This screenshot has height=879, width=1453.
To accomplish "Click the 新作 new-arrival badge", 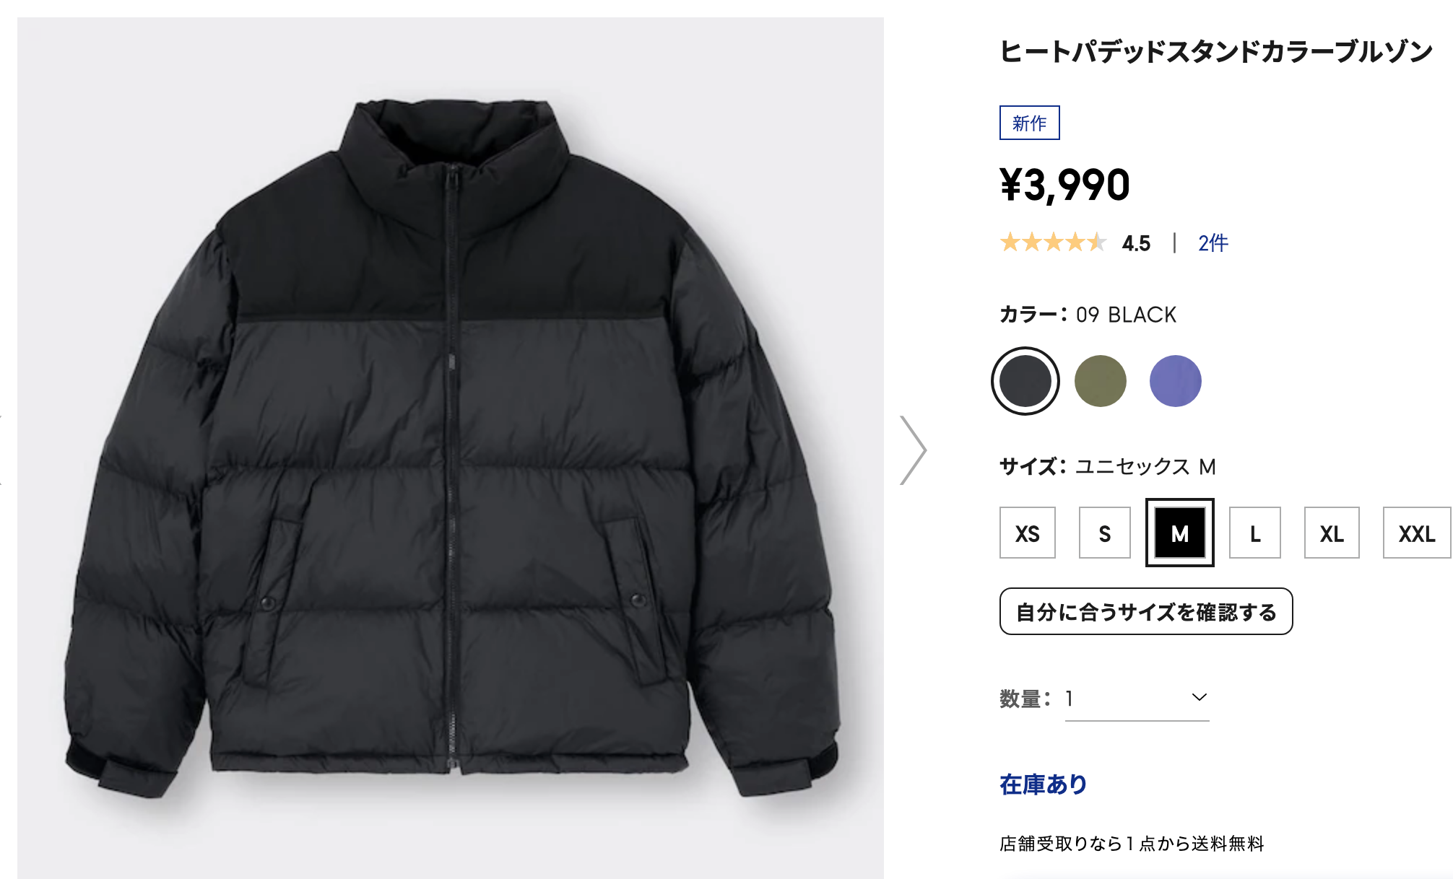I will (1029, 123).
